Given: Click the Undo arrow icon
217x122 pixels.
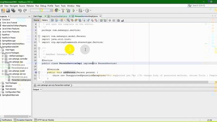Looking at the screenshot, I should [20, 11].
